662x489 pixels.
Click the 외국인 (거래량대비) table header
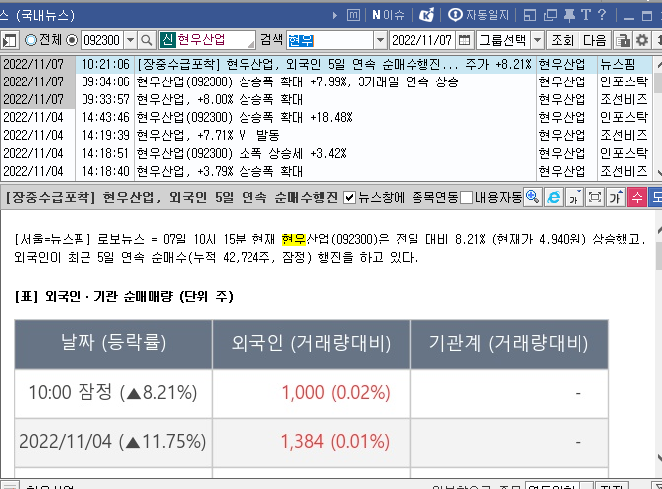click(x=311, y=343)
